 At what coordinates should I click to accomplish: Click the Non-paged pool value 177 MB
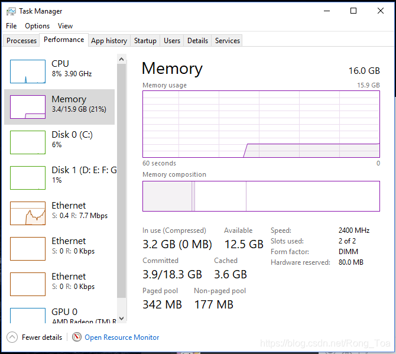point(213,304)
